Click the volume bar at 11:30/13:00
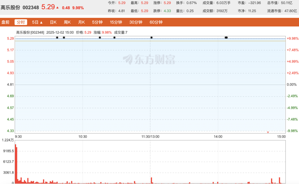 pyautogui.click(x=151, y=180)
